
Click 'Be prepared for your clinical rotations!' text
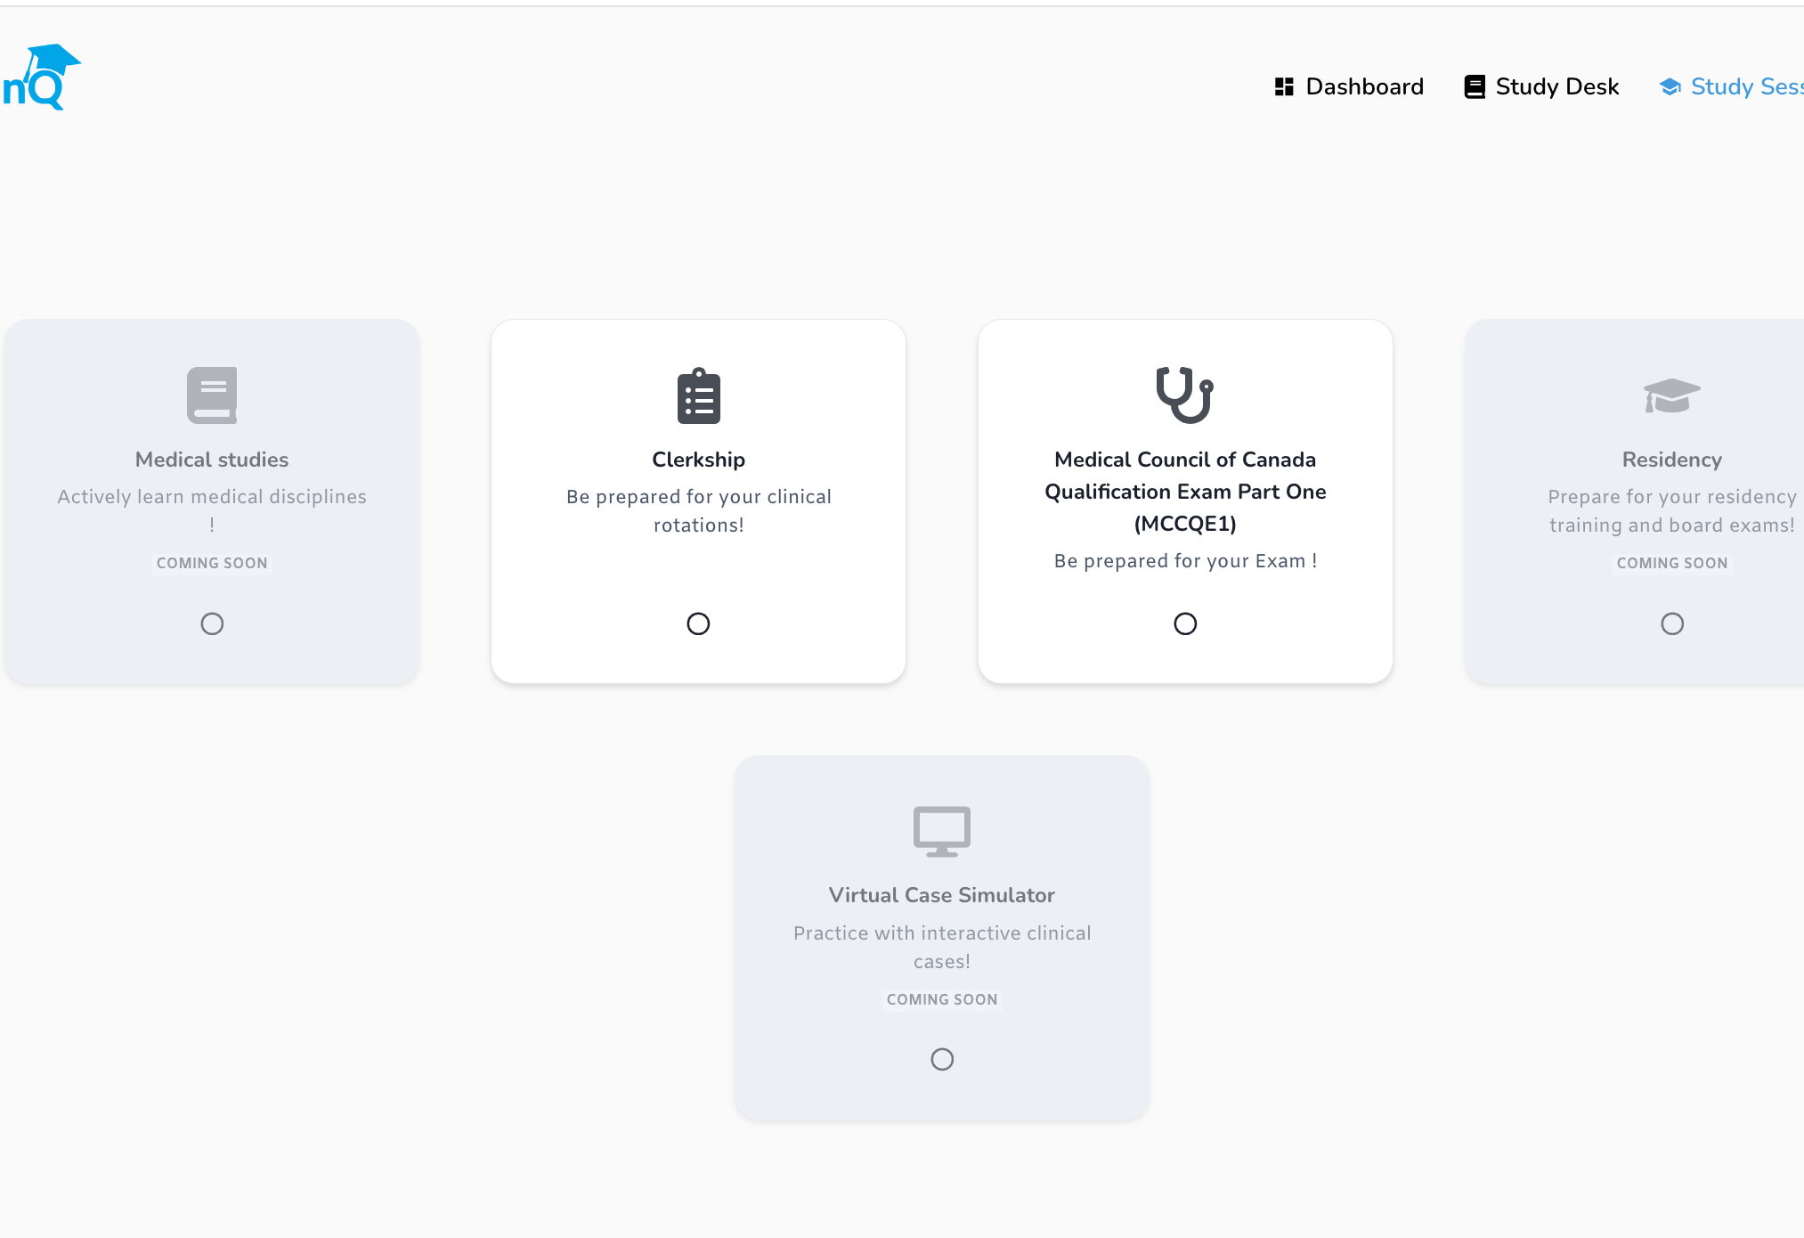point(698,510)
